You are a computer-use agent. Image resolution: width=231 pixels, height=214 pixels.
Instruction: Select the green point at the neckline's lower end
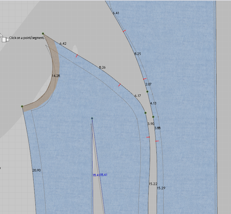(22, 106)
